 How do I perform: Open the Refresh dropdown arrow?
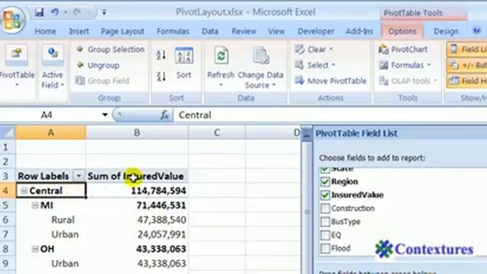tap(221, 85)
